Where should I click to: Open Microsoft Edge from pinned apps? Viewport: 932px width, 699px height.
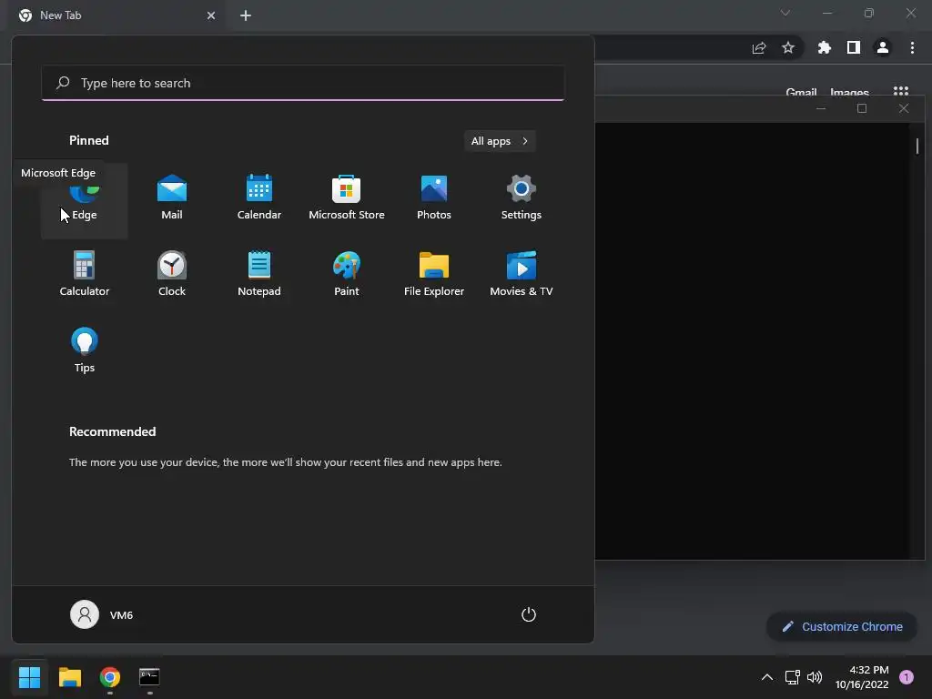click(x=84, y=201)
